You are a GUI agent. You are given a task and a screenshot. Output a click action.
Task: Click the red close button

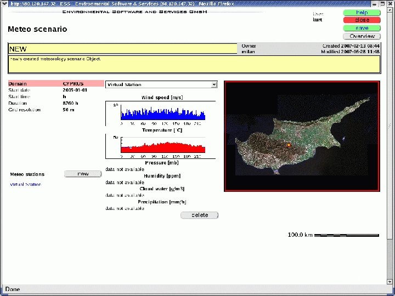(x=362, y=20)
